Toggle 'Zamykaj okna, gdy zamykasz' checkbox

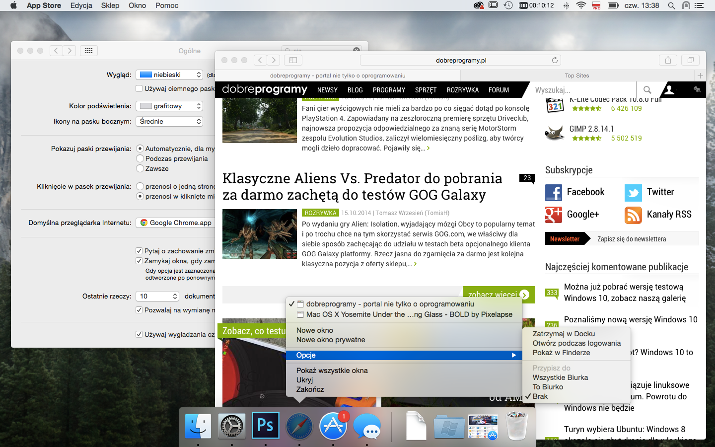(139, 261)
